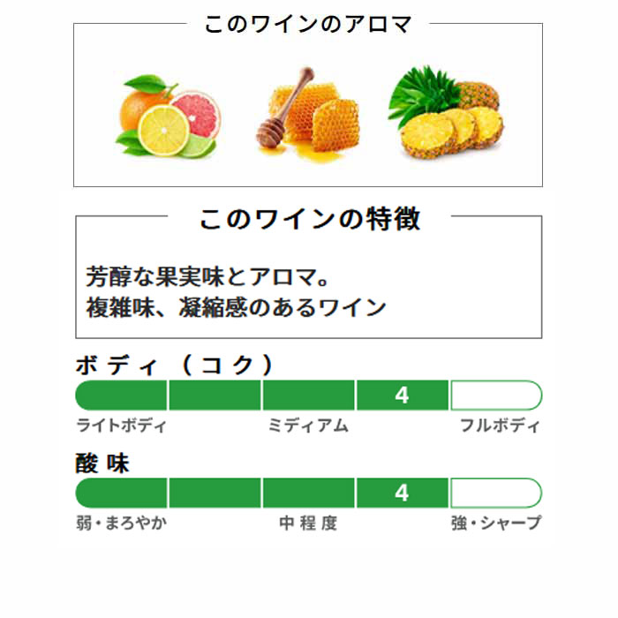Click the 酸味 bar segment showing 4
Viewport: 618px width, 618px height.
point(403,493)
